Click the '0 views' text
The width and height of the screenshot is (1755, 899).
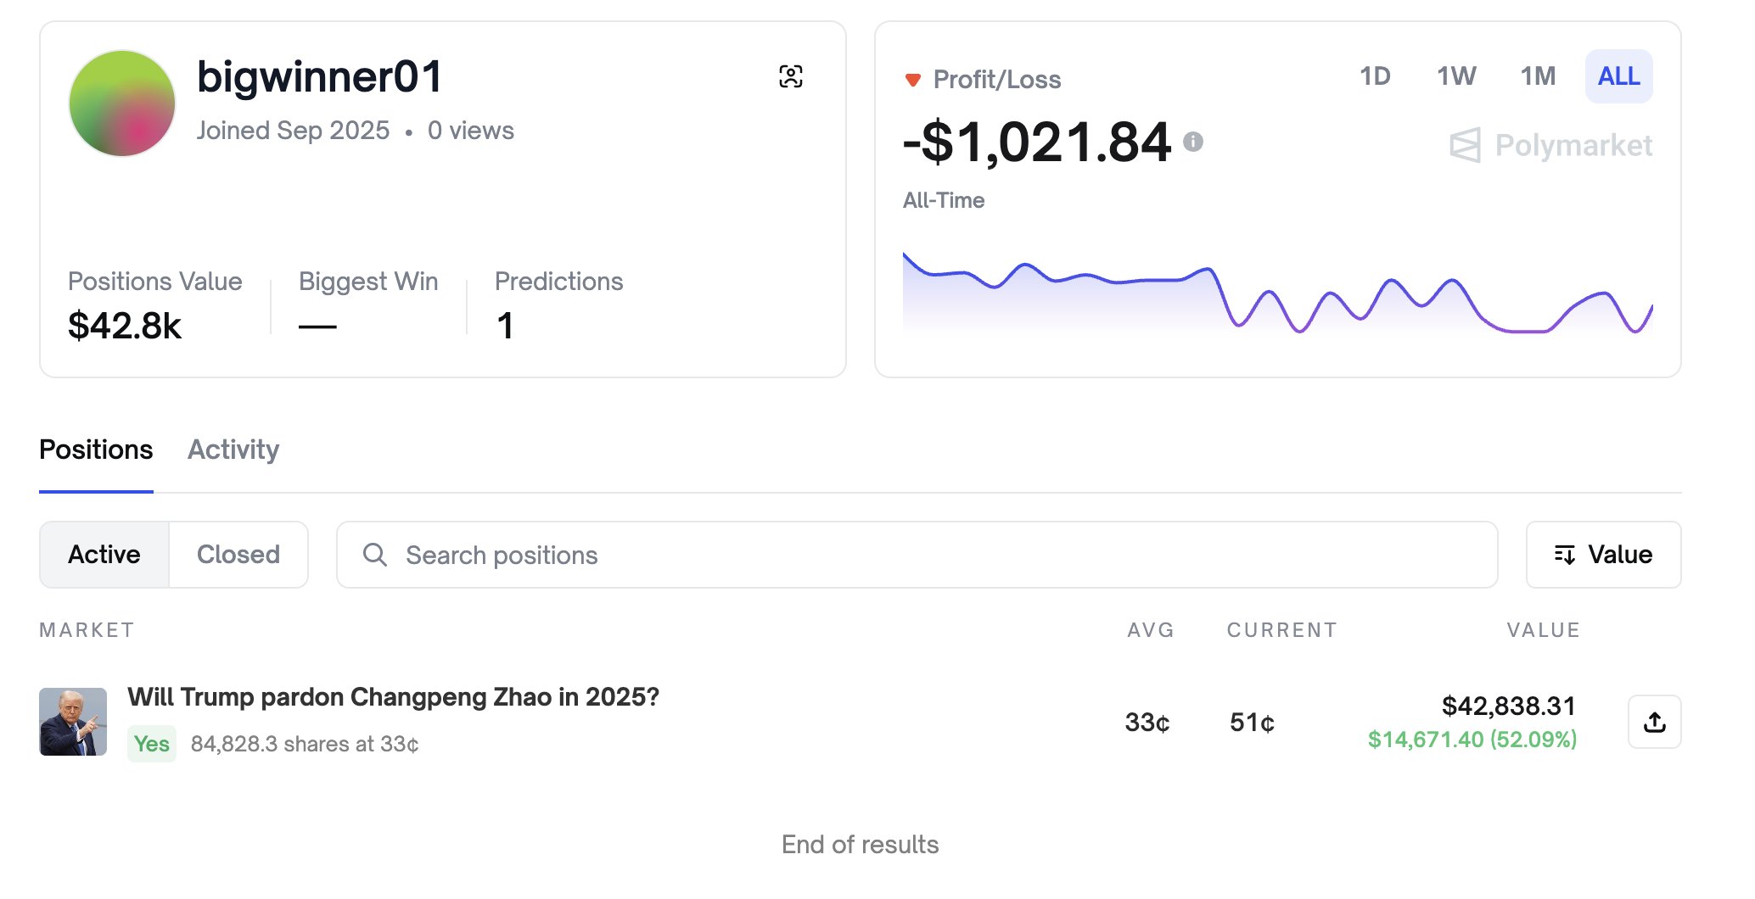point(471,131)
